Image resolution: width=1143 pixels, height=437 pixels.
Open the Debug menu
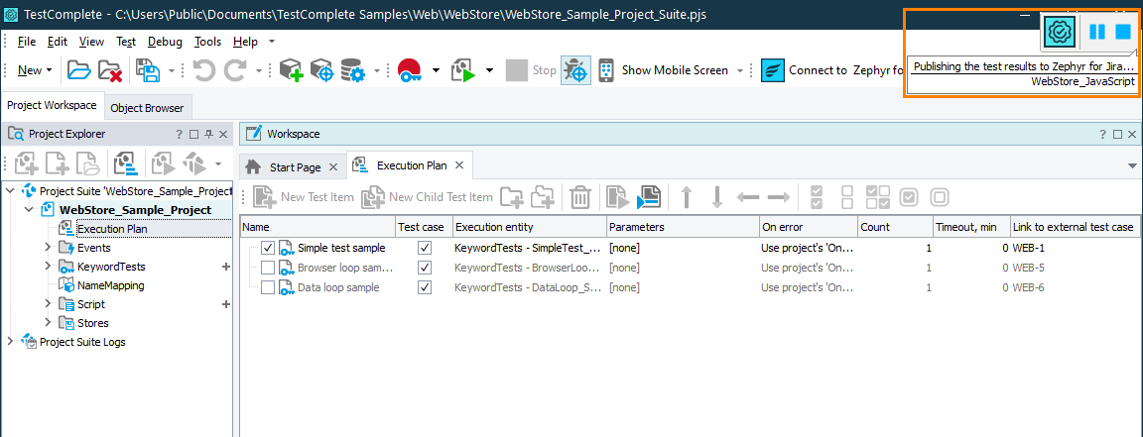point(165,42)
